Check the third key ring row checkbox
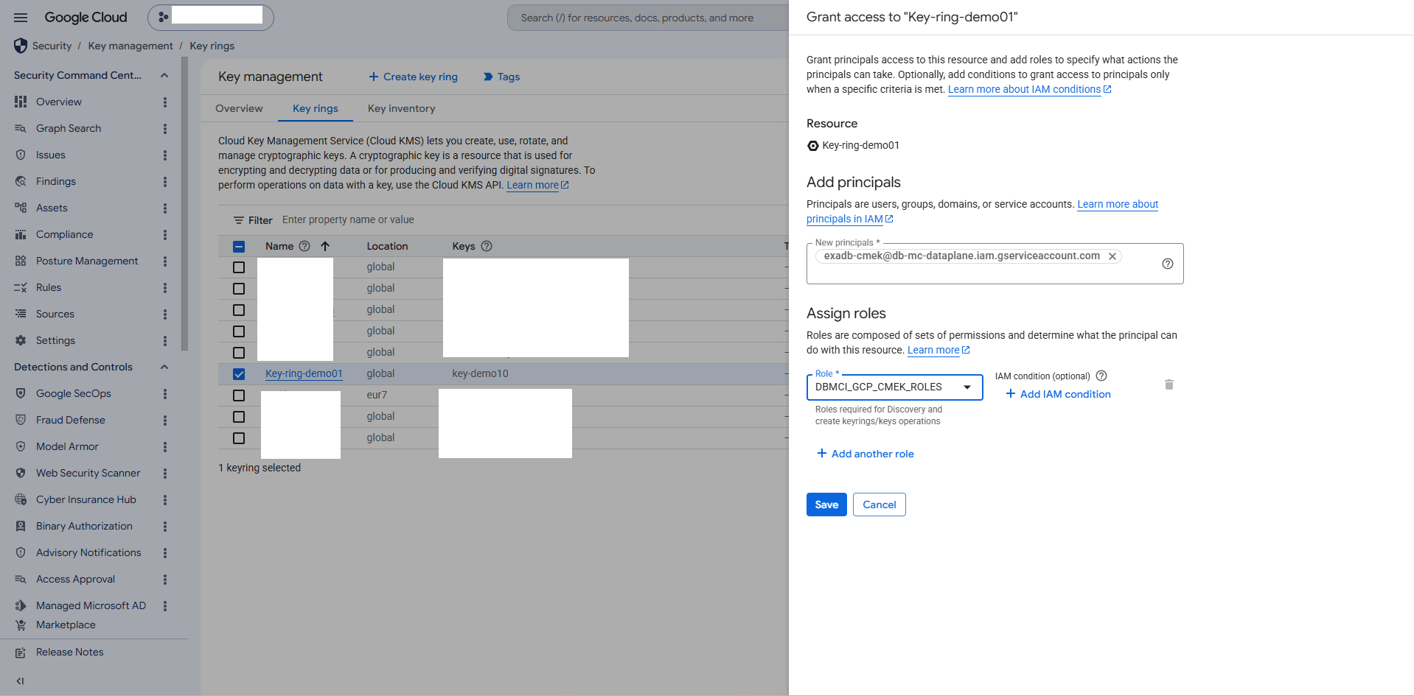1414x696 pixels. [239, 310]
